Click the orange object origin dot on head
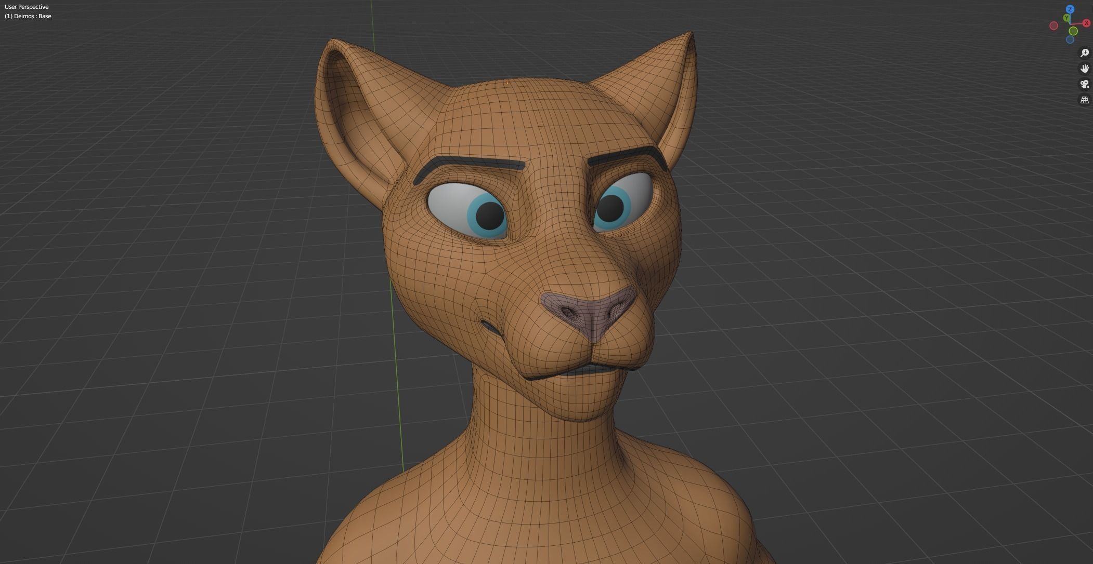The width and height of the screenshot is (1093, 564). [x=508, y=83]
